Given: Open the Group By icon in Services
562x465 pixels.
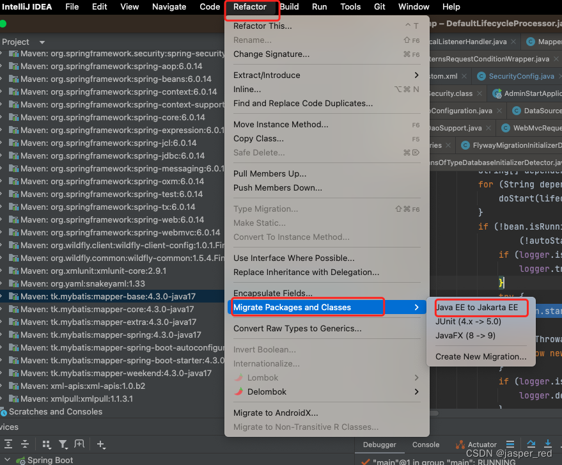Looking at the screenshot, I should coord(47,445).
